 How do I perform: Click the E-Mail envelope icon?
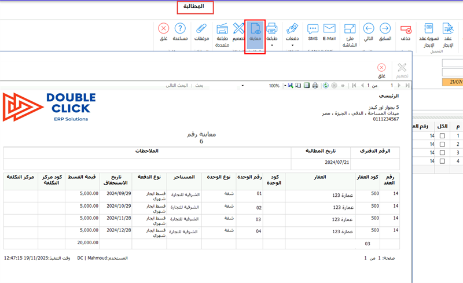pos(329,32)
